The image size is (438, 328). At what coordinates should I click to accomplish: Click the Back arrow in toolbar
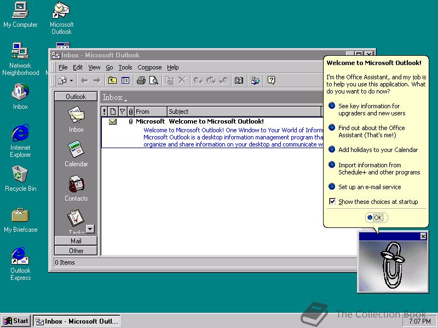(84, 80)
